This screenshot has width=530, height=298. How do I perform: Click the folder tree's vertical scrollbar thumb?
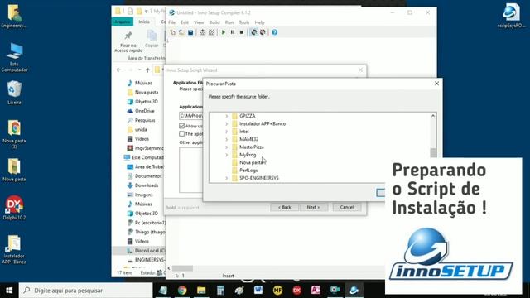click(433, 152)
